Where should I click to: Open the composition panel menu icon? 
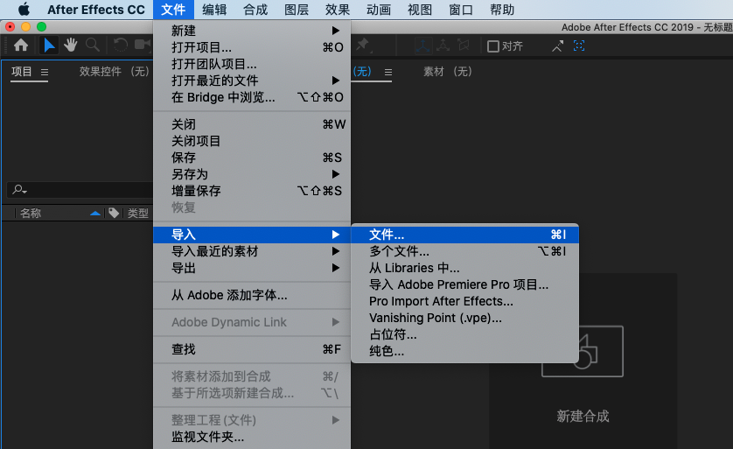(x=388, y=72)
